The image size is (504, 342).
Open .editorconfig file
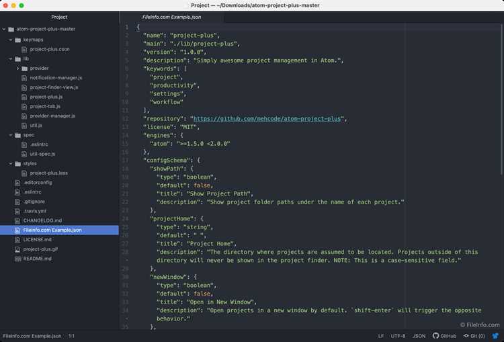pos(38,183)
